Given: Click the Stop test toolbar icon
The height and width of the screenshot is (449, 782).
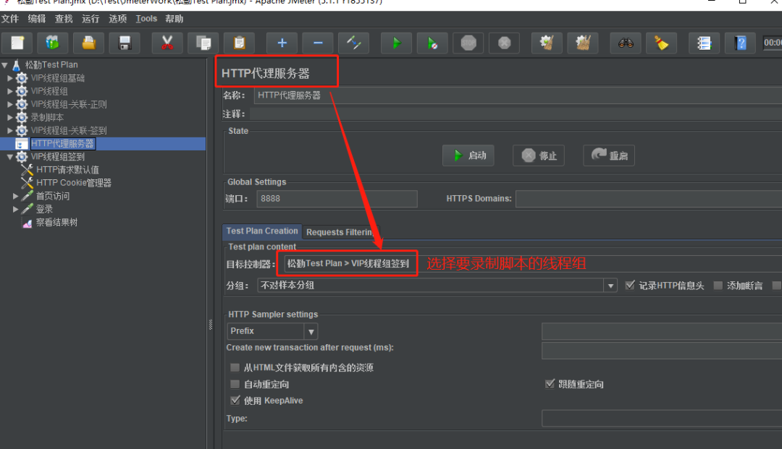Looking at the screenshot, I should (x=468, y=43).
